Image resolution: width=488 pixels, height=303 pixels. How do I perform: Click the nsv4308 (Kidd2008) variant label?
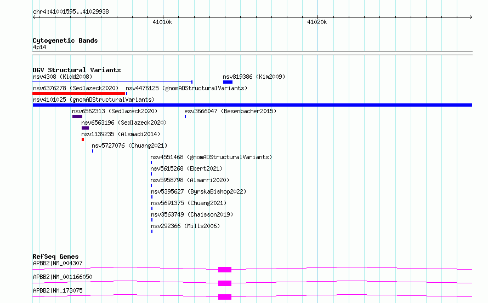(63, 77)
